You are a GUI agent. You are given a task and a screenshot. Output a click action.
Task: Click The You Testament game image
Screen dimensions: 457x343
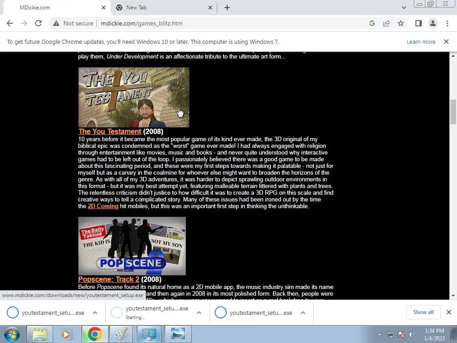click(134, 97)
